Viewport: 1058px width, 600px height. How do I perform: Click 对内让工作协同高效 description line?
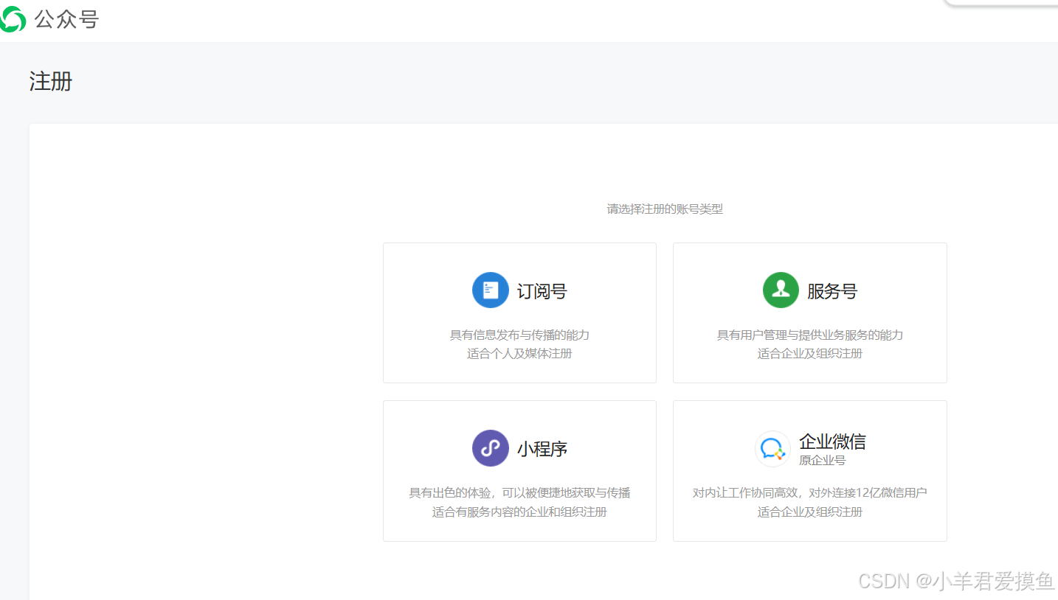coord(810,493)
